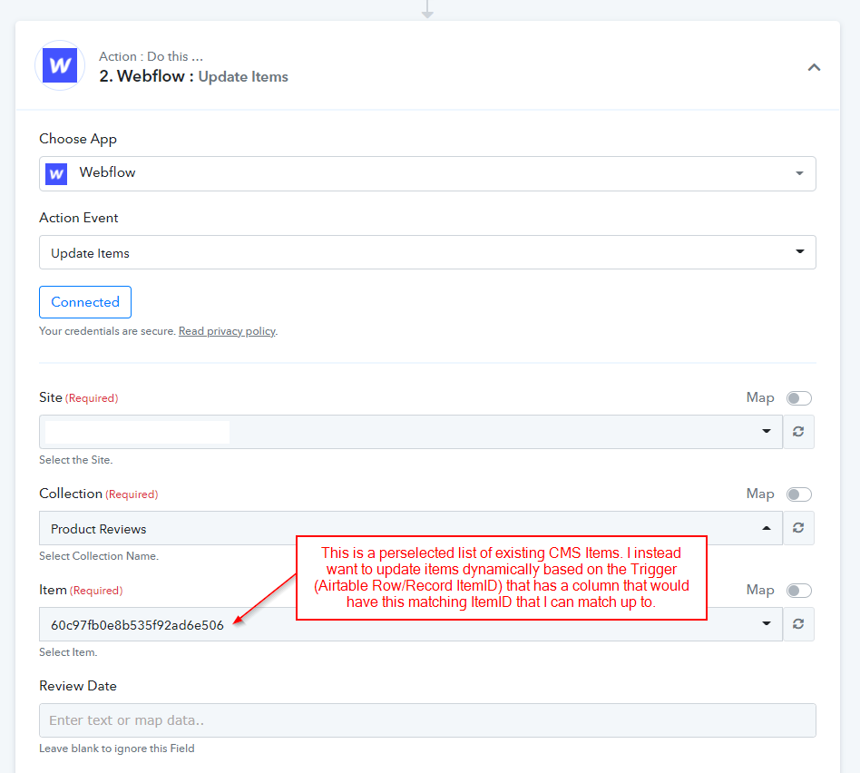Click the small Webflow icon in Choose App
This screenshot has height=773, width=860.
click(x=56, y=174)
